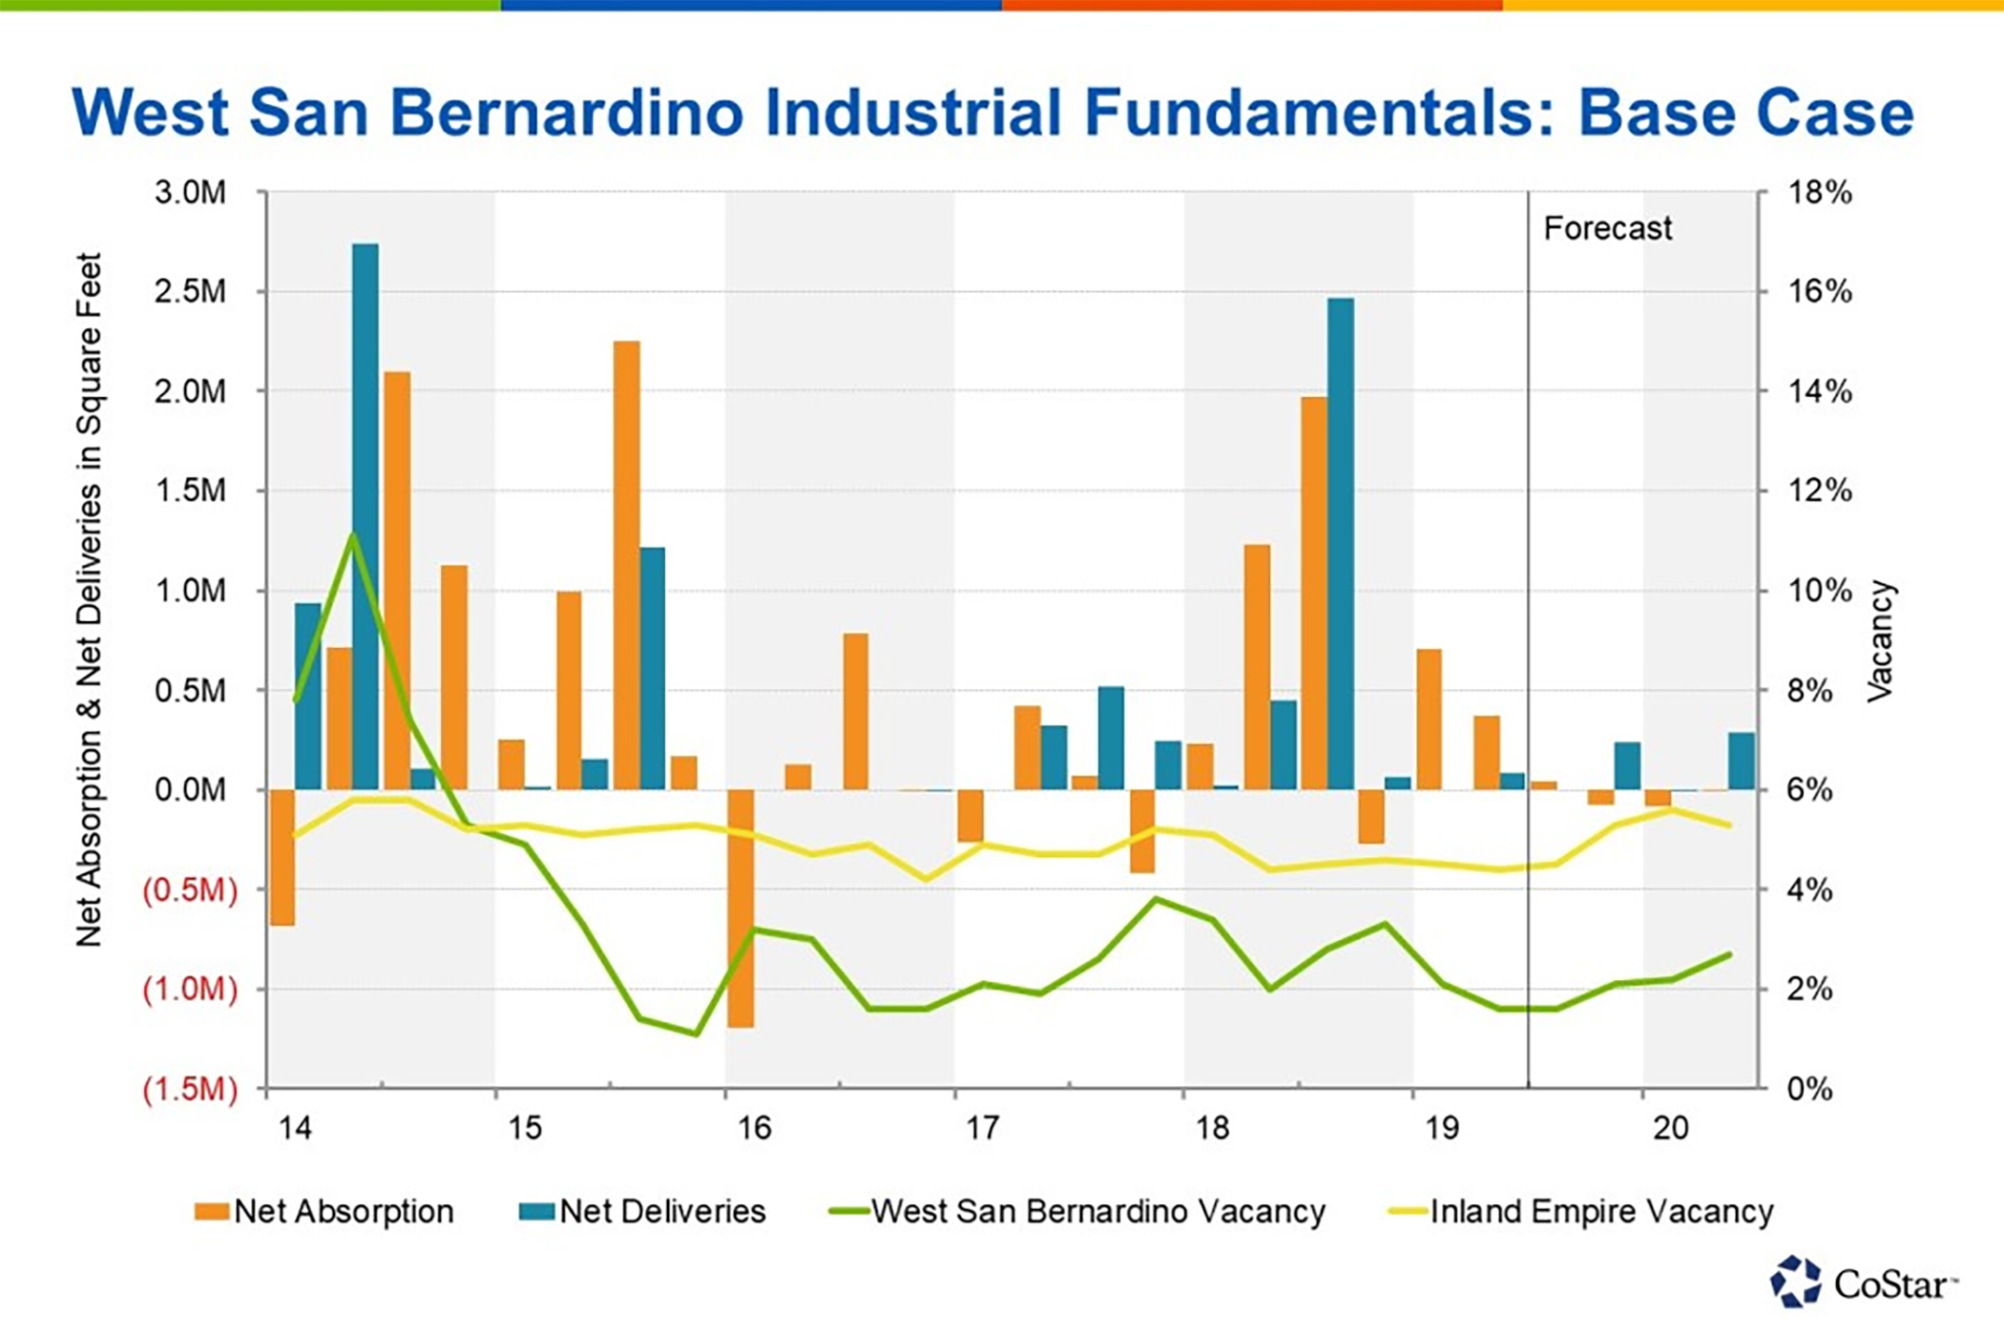Click the CoStar logo icon
Screen dimensions: 2004x1337
(1796, 1282)
